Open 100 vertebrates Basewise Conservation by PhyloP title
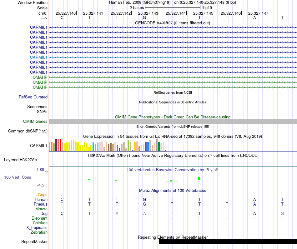297x249 pixels. coord(172,170)
